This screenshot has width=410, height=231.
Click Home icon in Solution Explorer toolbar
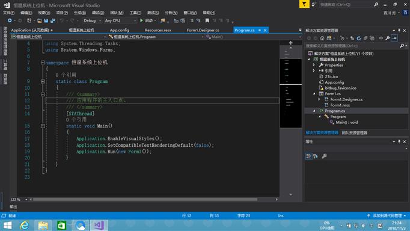(x=322, y=38)
